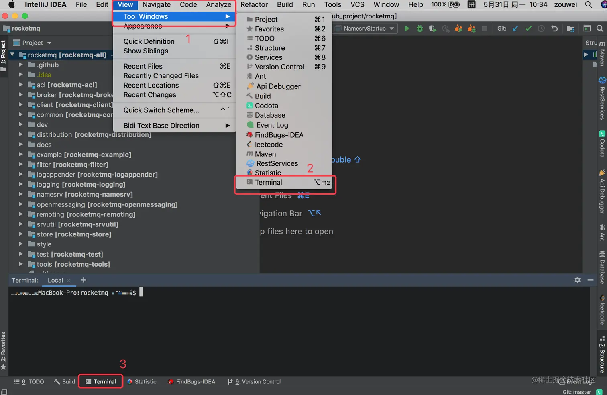Expand the namesrv module folder
607x395 pixels.
pyautogui.click(x=20, y=194)
